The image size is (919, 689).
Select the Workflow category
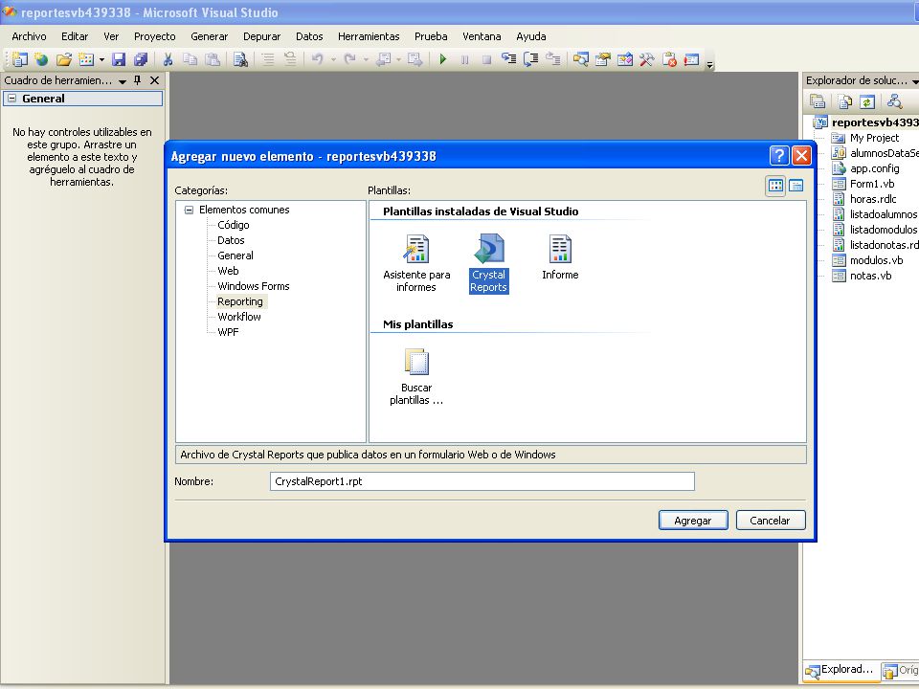pyautogui.click(x=239, y=317)
